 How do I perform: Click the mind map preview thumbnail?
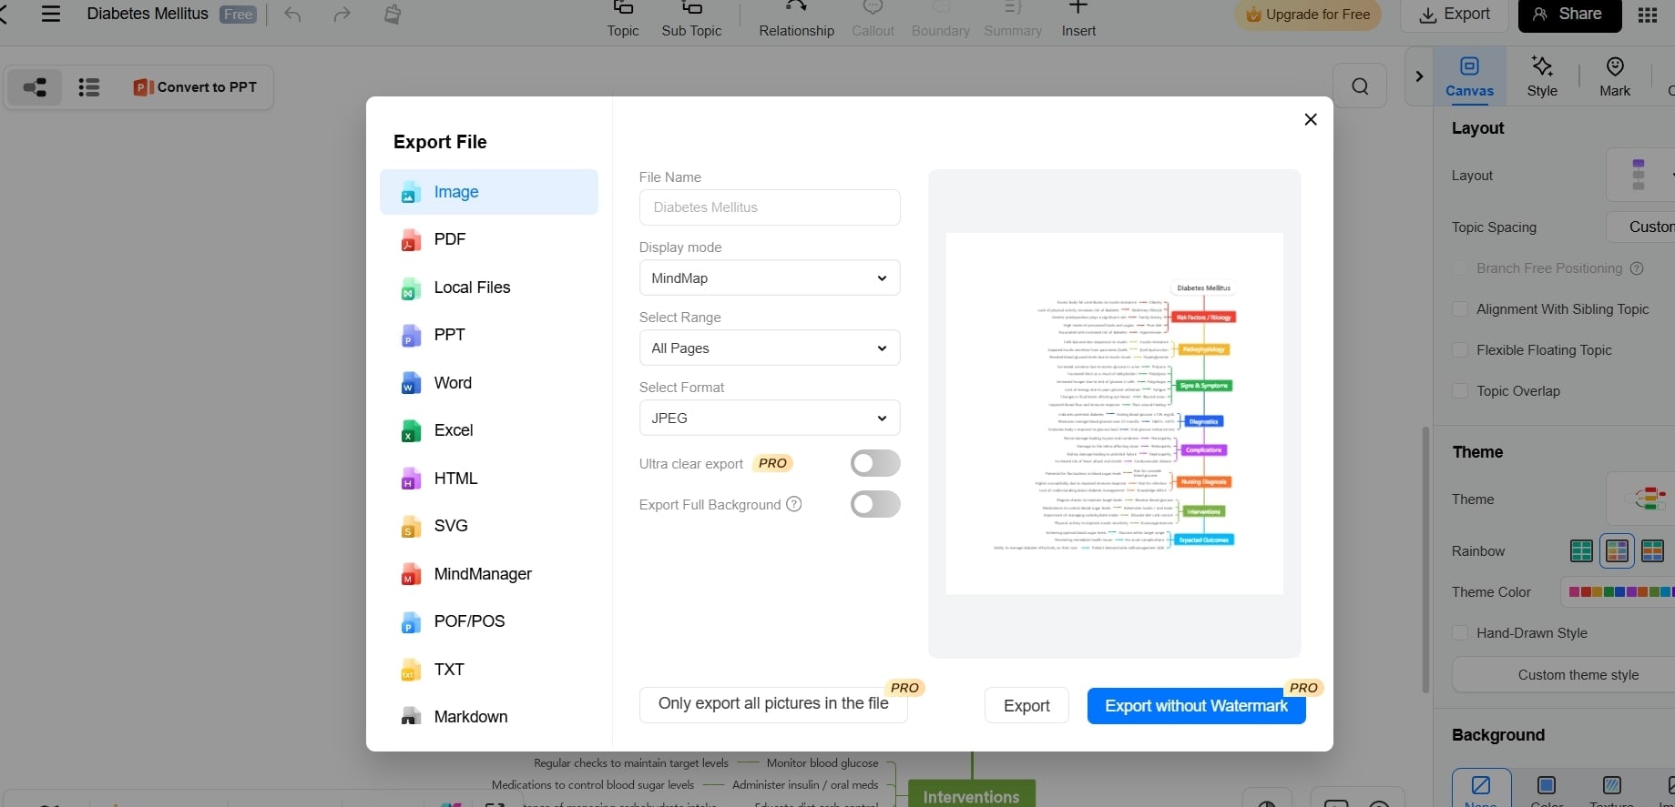pos(1115,414)
